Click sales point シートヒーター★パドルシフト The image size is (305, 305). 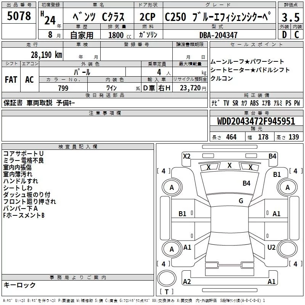(250, 70)
